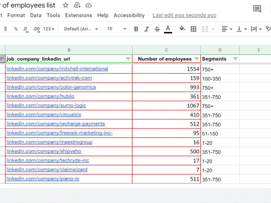Open the sumo-logic LinkedIn link

46,105
